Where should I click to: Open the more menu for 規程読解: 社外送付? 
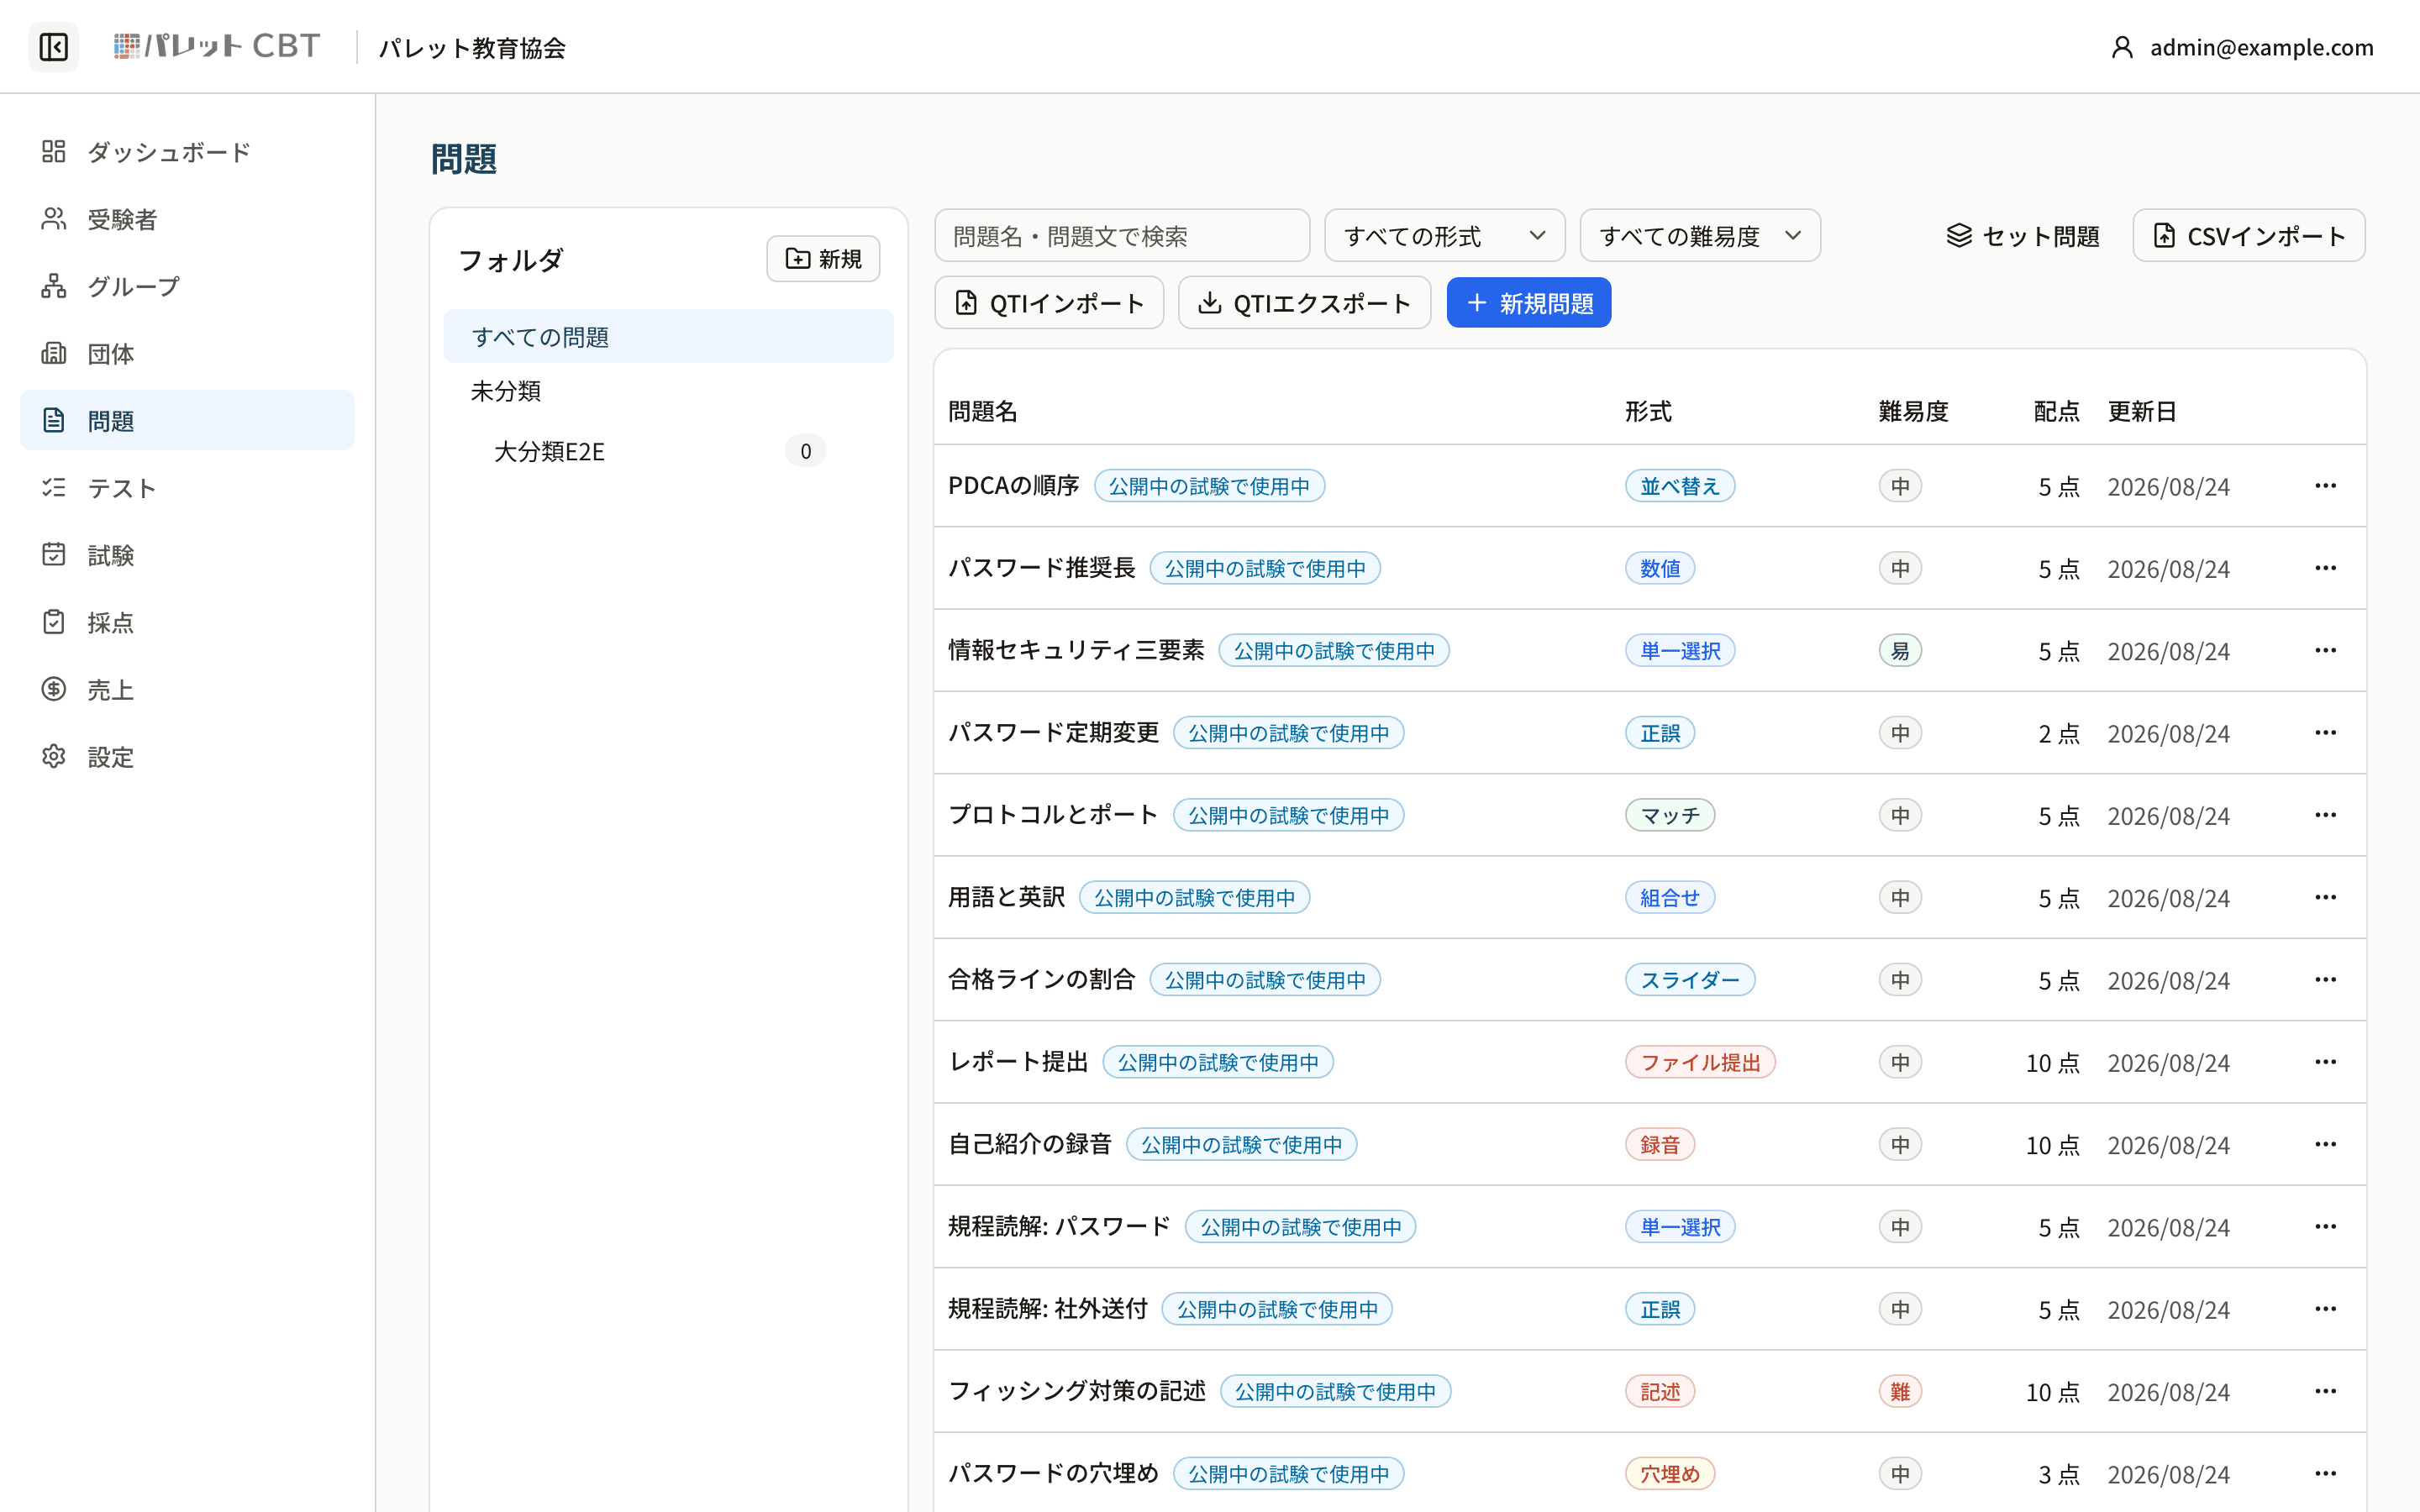tap(2325, 1309)
